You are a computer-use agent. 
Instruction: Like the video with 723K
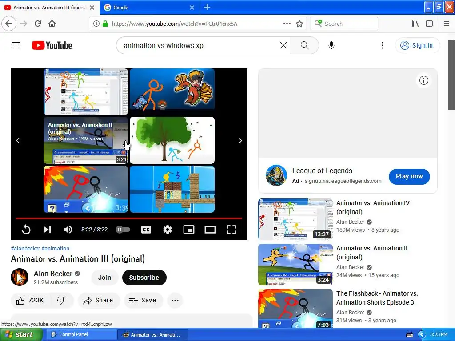click(x=31, y=301)
